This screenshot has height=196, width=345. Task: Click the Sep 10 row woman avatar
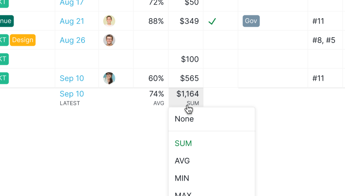tap(109, 78)
